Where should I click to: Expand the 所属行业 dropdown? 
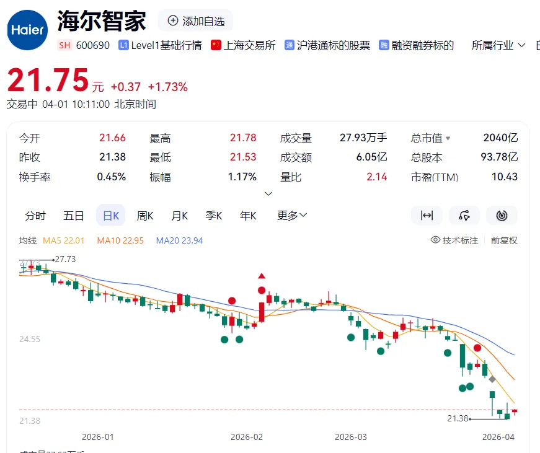(498, 45)
